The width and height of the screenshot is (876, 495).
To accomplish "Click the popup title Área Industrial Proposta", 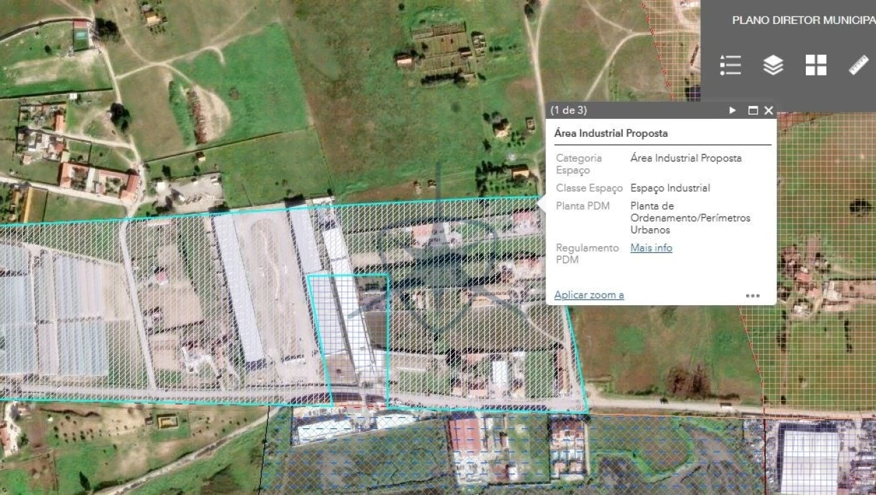I will click(x=611, y=133).
